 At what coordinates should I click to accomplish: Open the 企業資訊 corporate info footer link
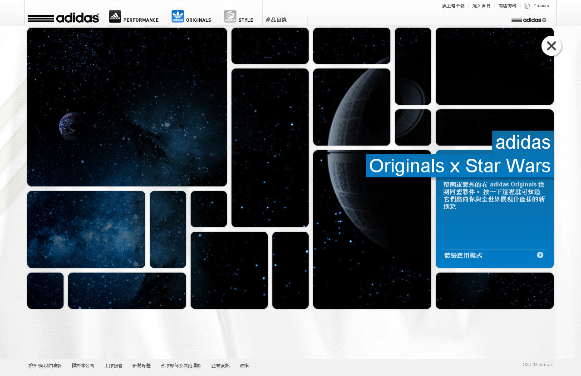[220, 366]
